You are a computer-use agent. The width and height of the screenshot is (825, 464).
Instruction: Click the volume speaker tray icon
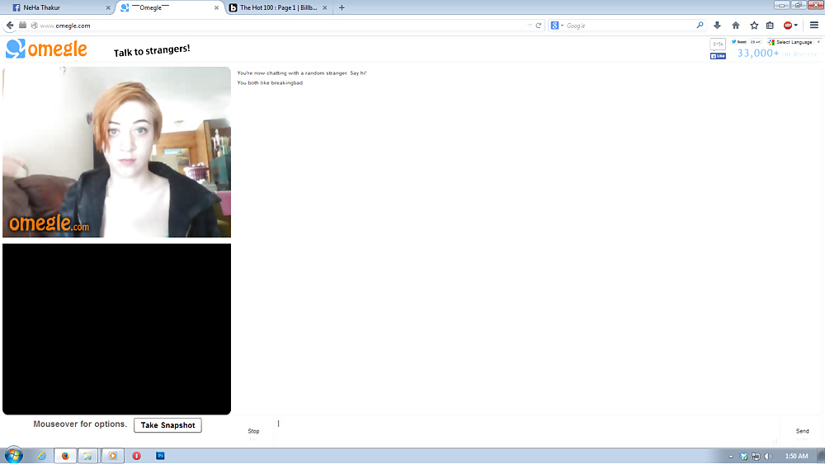(768, 456)
